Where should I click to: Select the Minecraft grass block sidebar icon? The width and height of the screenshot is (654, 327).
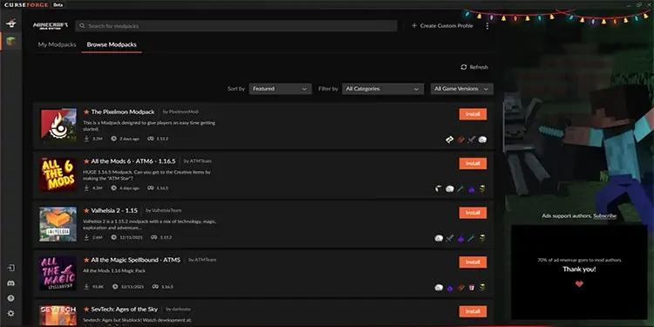(x=11, y=41)
